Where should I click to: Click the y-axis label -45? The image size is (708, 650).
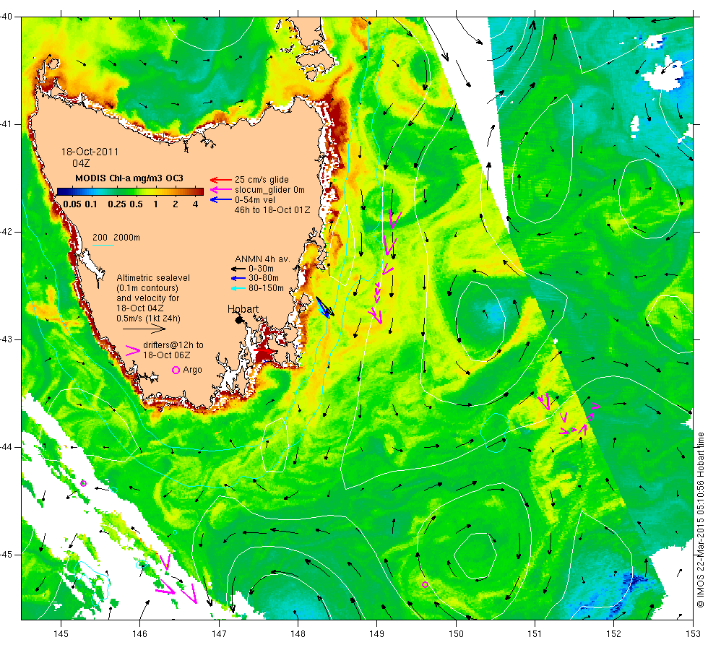(x=7, y=555)
